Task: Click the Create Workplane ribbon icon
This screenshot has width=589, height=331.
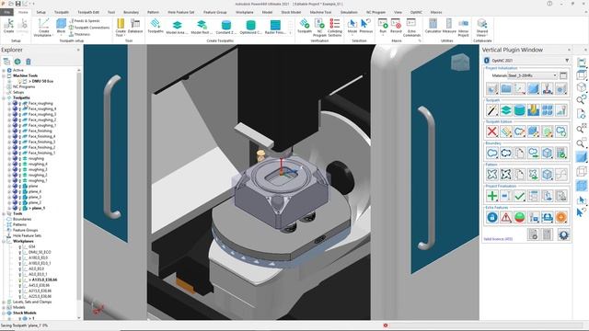Action: (x=43, y=28)
